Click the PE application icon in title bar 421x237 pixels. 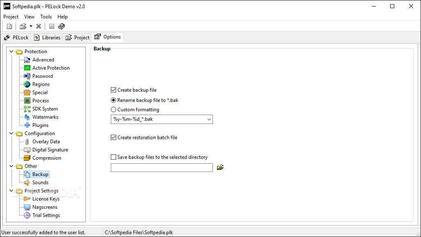tap(7, 6)
